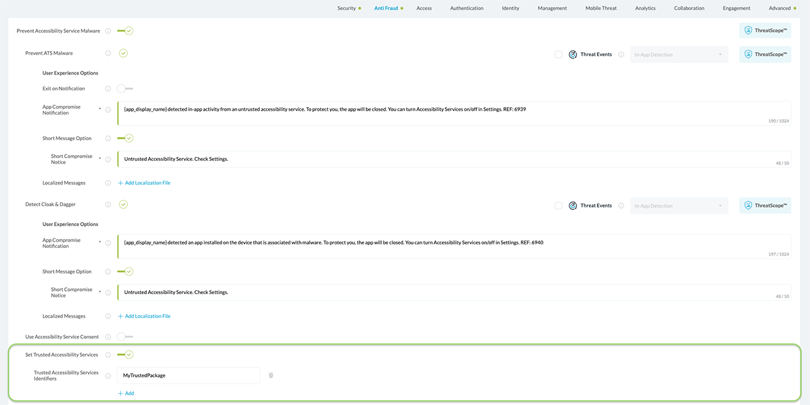The height and width of the screenshot is (405, 810).
Task: Check Threat Events checkbox for Detect Cloak & Dagger
Action: coord(558,206)
